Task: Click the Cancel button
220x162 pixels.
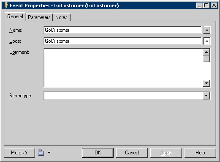Action: (x=132, y=153)
